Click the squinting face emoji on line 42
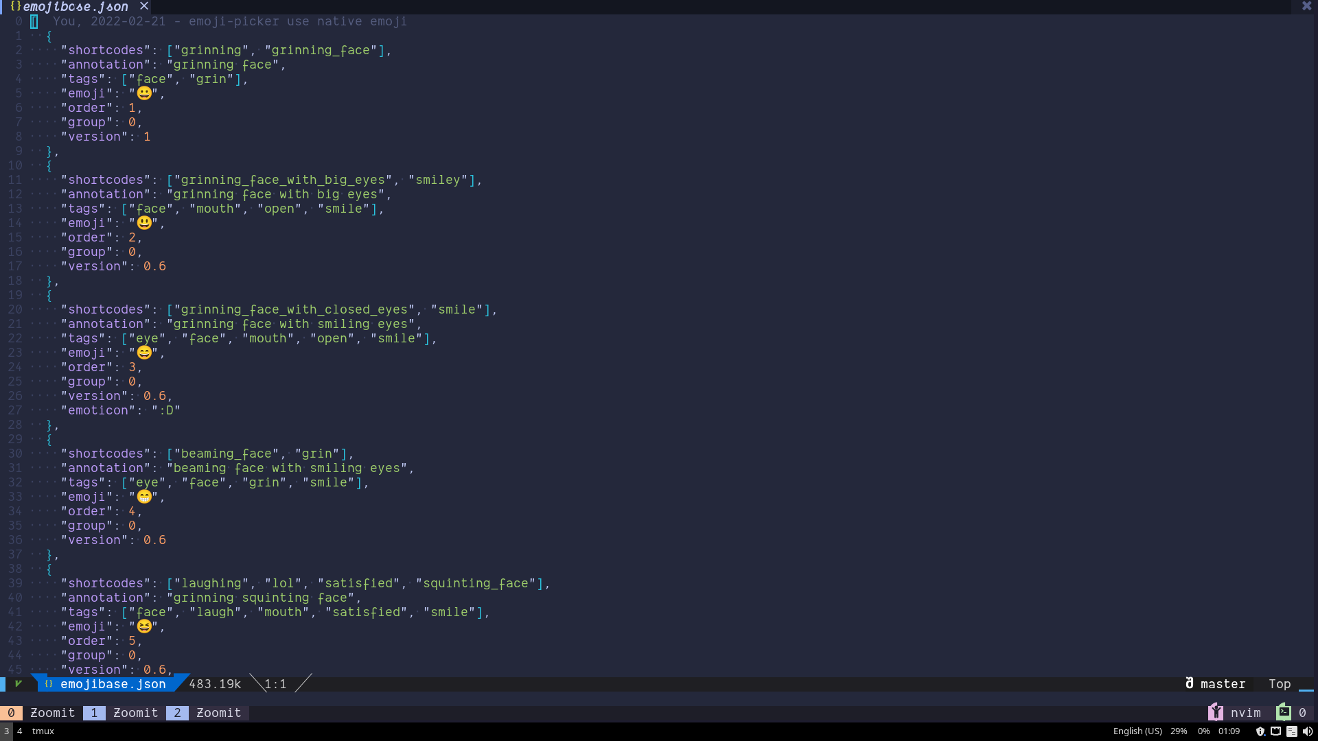1318x741 pixels. [x=144, y=626]
